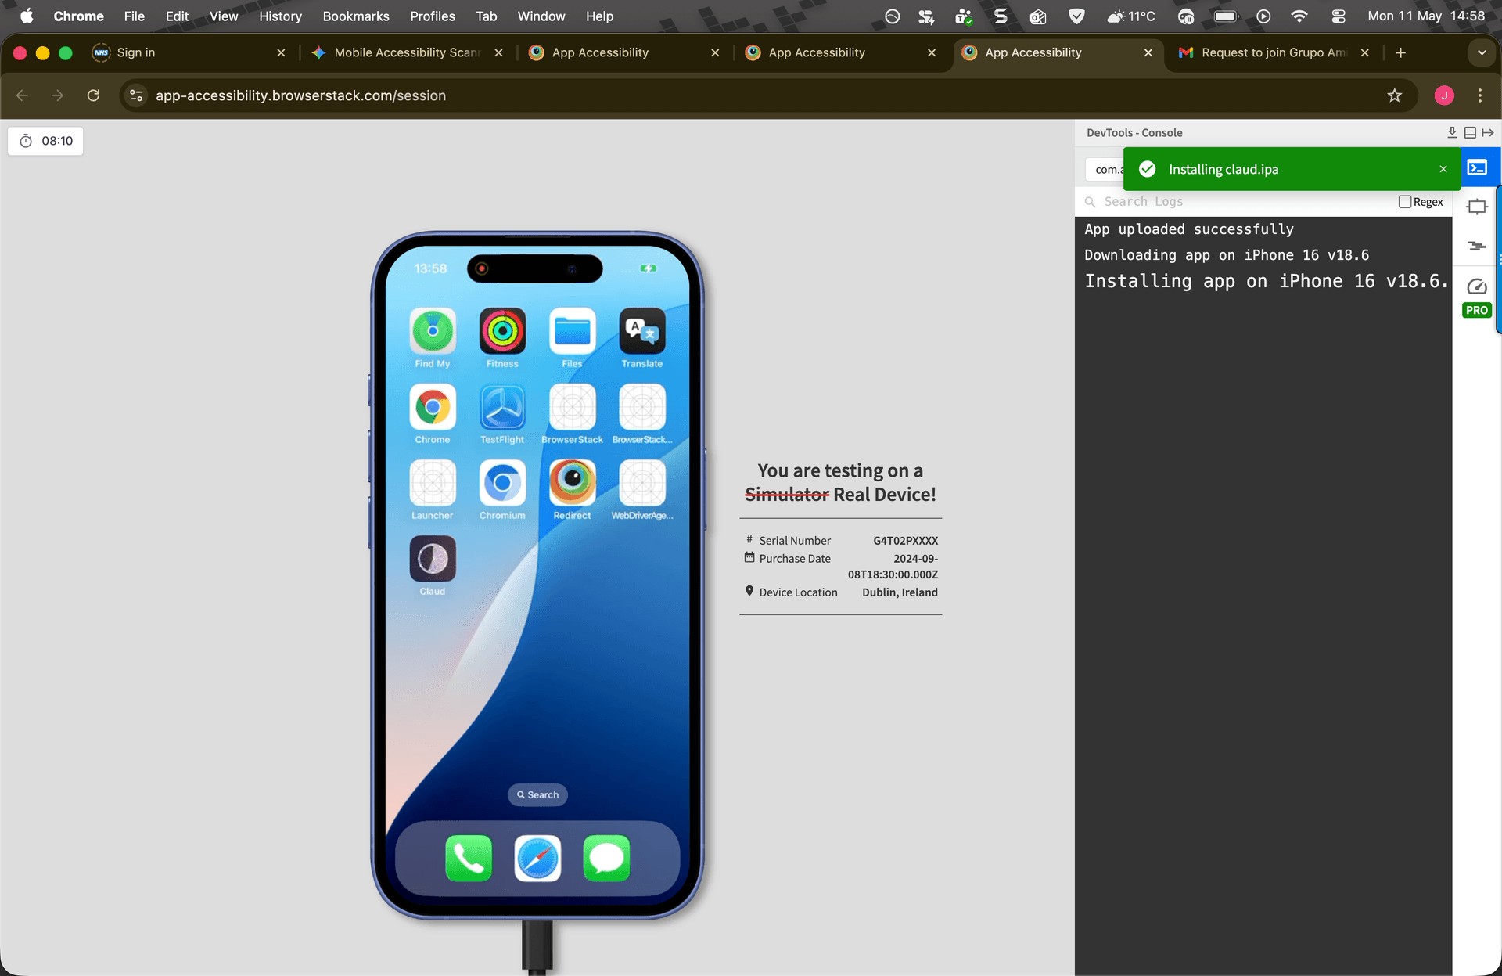Select the 'Downloading app on iPhone 16' log line
This screenshot has width=1502, height=976.
[1227, 255]
